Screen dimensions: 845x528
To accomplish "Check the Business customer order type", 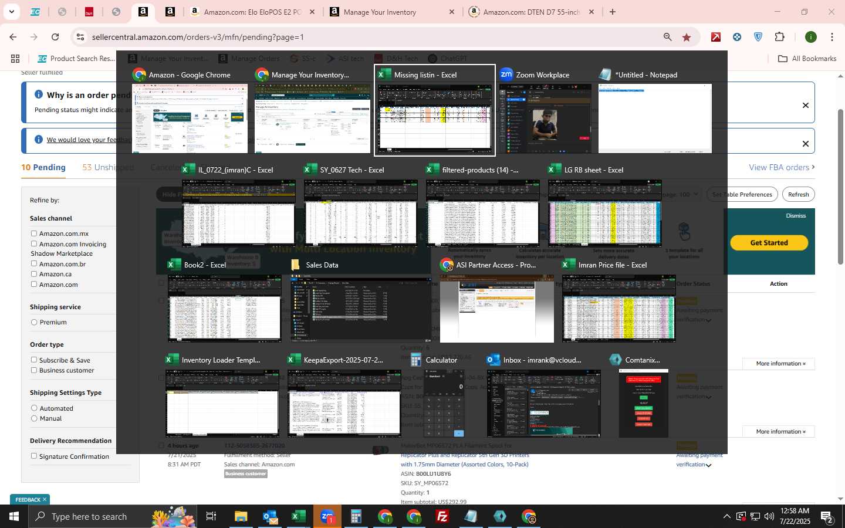I will tap(34, 370).
